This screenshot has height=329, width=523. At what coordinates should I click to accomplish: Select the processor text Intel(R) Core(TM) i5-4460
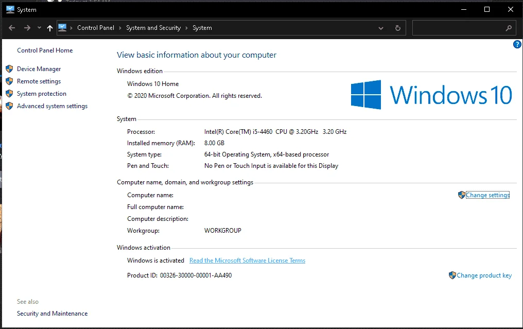(x=238, y=132)
